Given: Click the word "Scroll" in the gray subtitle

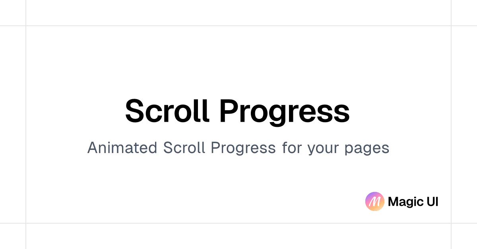Looking at the screenshot, I should coord(185,147).
